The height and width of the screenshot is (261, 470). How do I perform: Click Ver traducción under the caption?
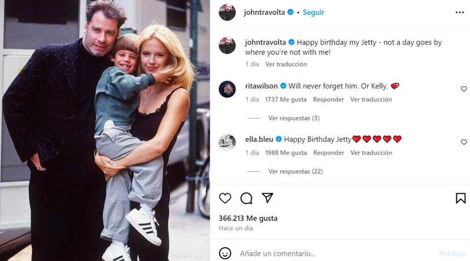(286, 64)
